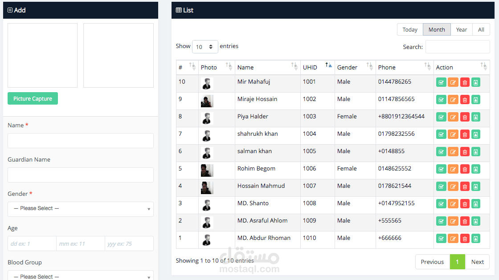Click the Picture Capture button
The image size is (499, 280).
33,98
